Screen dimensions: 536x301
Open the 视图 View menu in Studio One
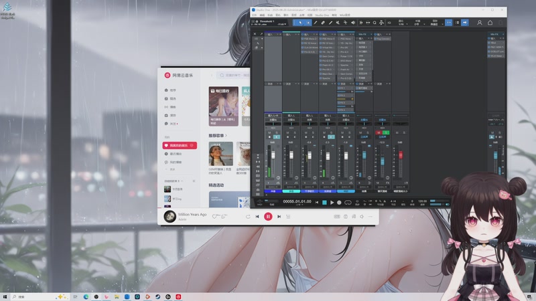tap(310, 15)
